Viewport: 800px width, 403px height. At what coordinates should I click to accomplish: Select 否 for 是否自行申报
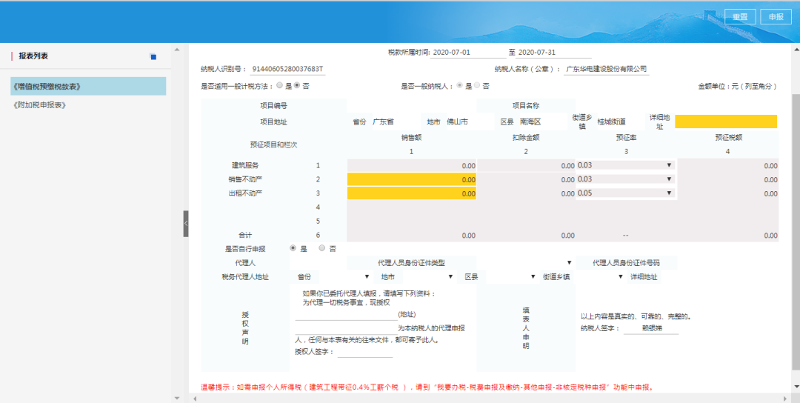pyautogui.click(x=322, y=248)
